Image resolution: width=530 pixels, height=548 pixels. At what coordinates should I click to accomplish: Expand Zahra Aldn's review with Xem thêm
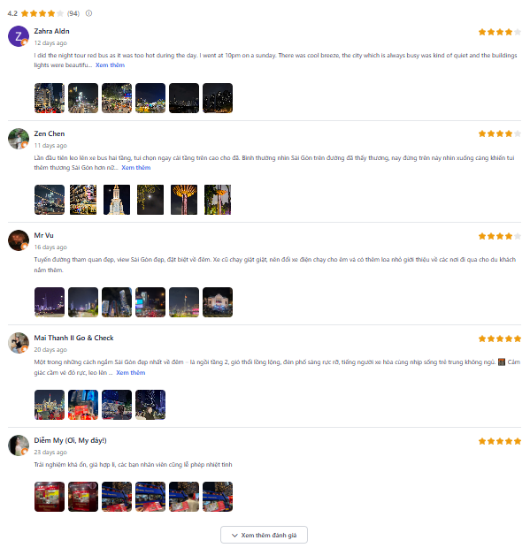pos(110,65)
